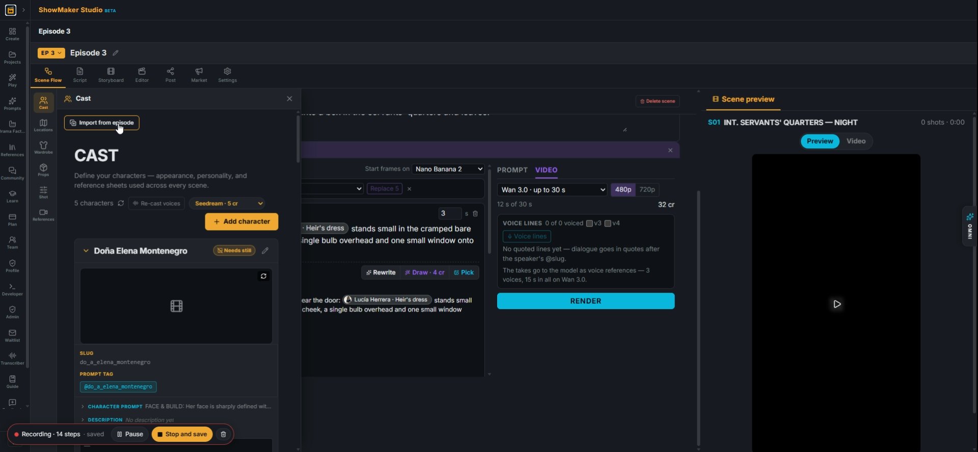Screen dimensions: 978x452
Task: Delete the shot using the trash icon beside duration
Action: click(x=475, y=214)
